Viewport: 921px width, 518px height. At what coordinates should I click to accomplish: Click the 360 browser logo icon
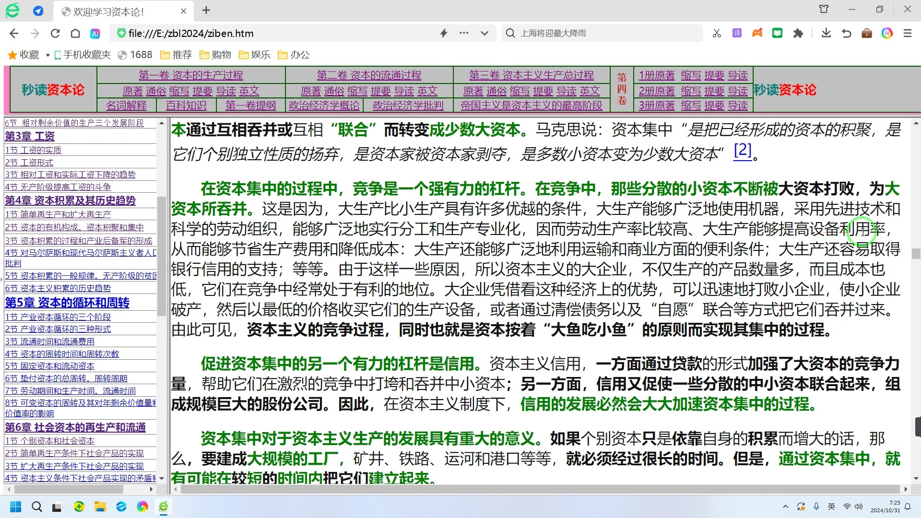[x=13, y=11]
